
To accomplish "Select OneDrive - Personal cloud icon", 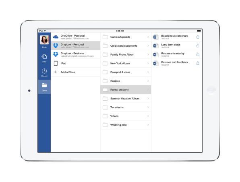I will tap(56, 37).
